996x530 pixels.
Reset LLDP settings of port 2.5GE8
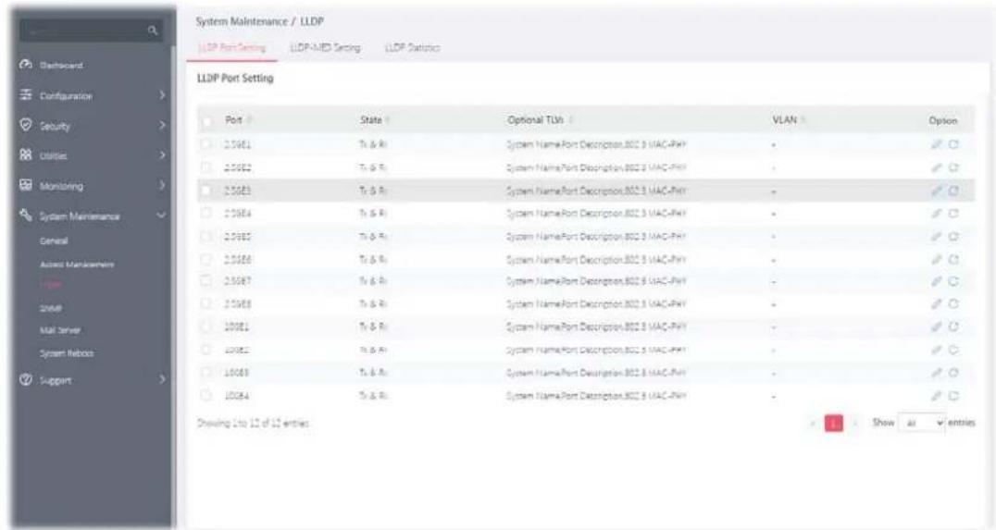click(953, 304)
